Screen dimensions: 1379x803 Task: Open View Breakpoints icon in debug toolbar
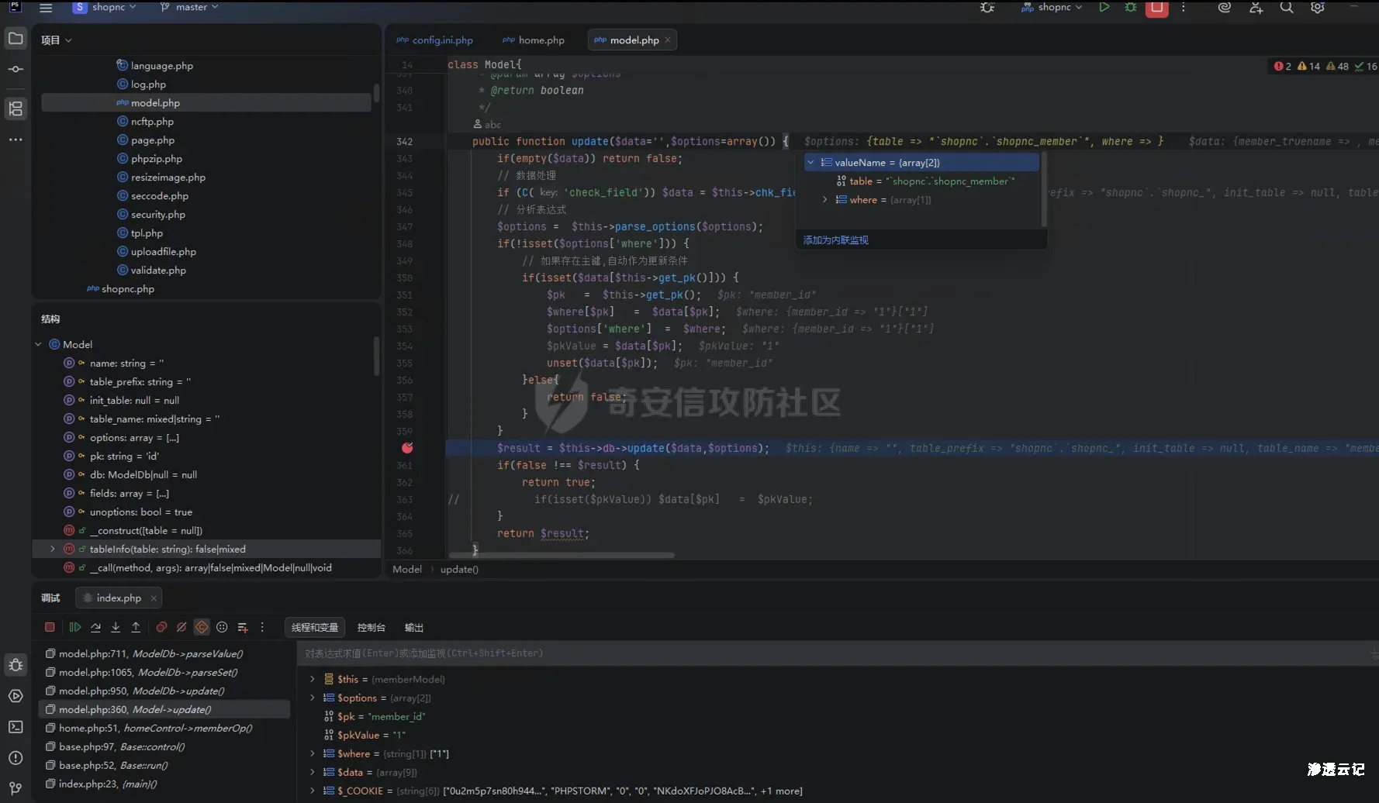click(161, 627)
